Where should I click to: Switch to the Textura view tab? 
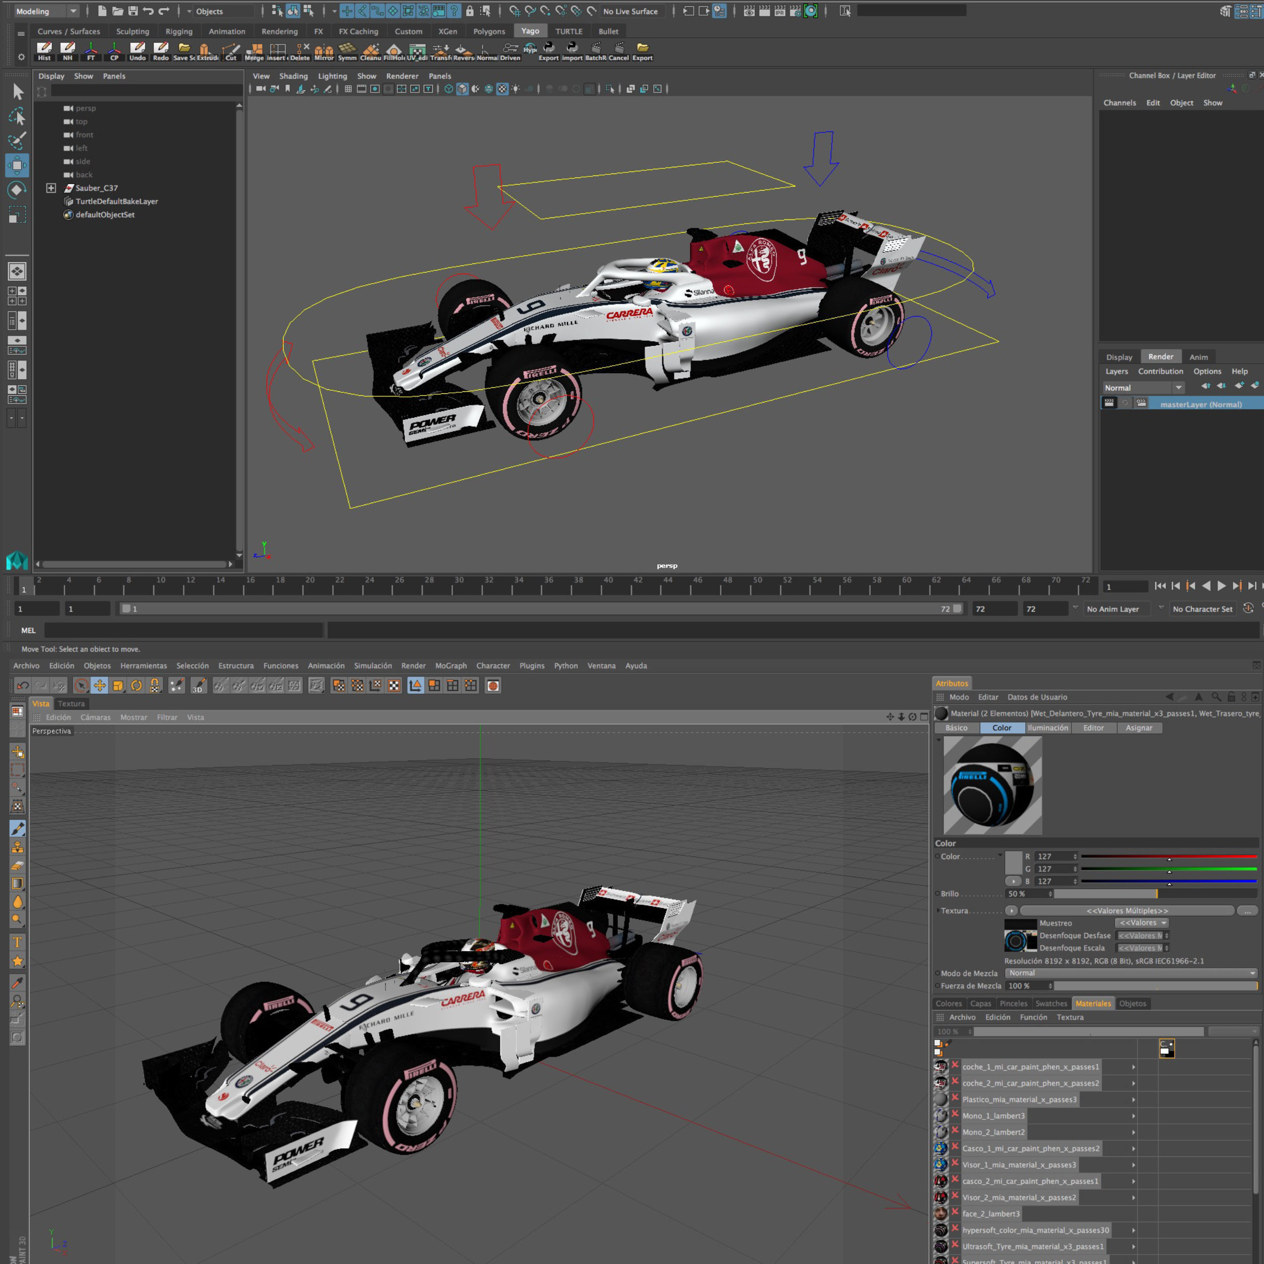(x=71, y=703)
